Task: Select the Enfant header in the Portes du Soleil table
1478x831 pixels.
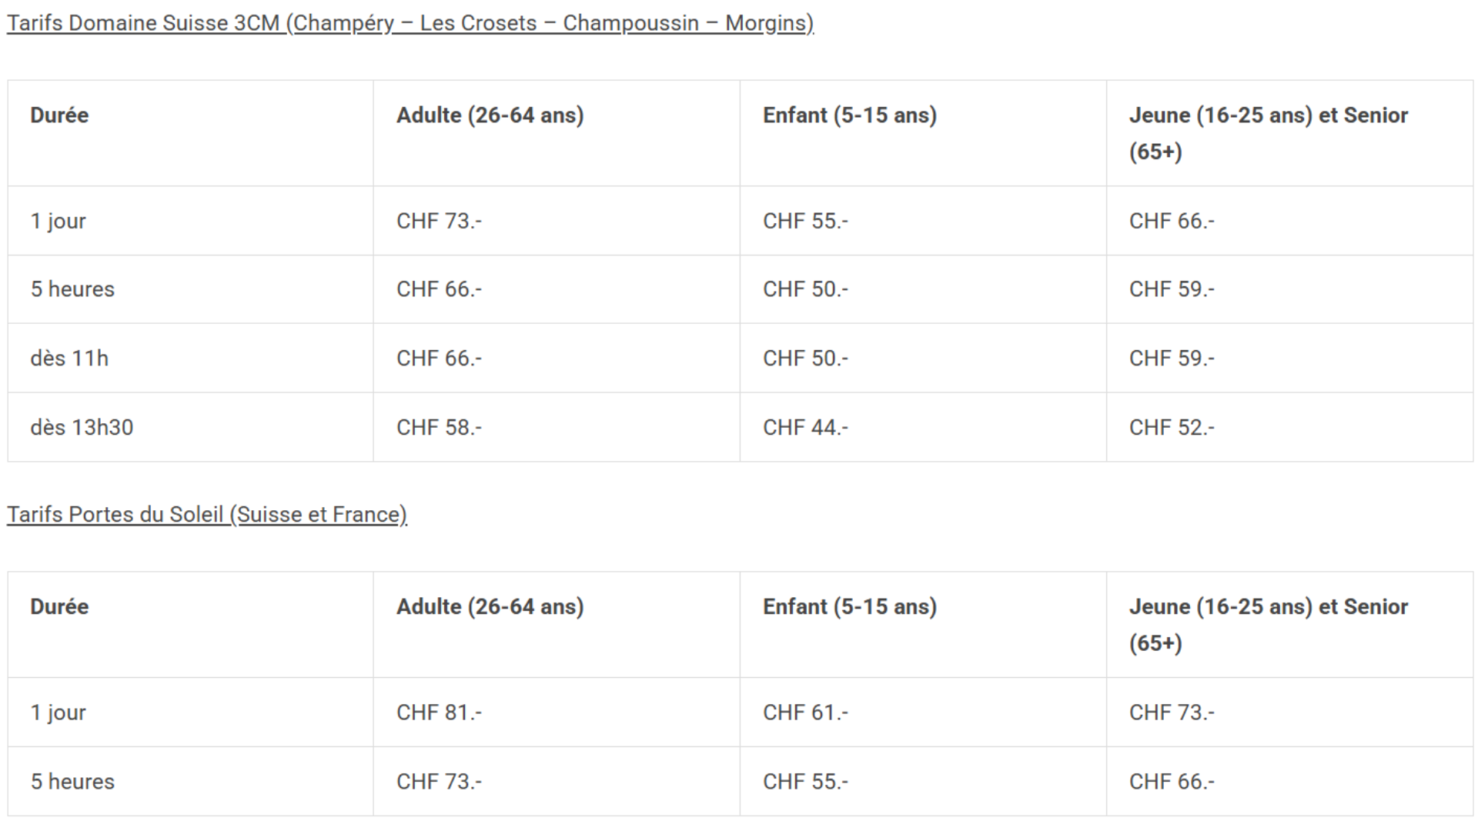Action: 849,607
